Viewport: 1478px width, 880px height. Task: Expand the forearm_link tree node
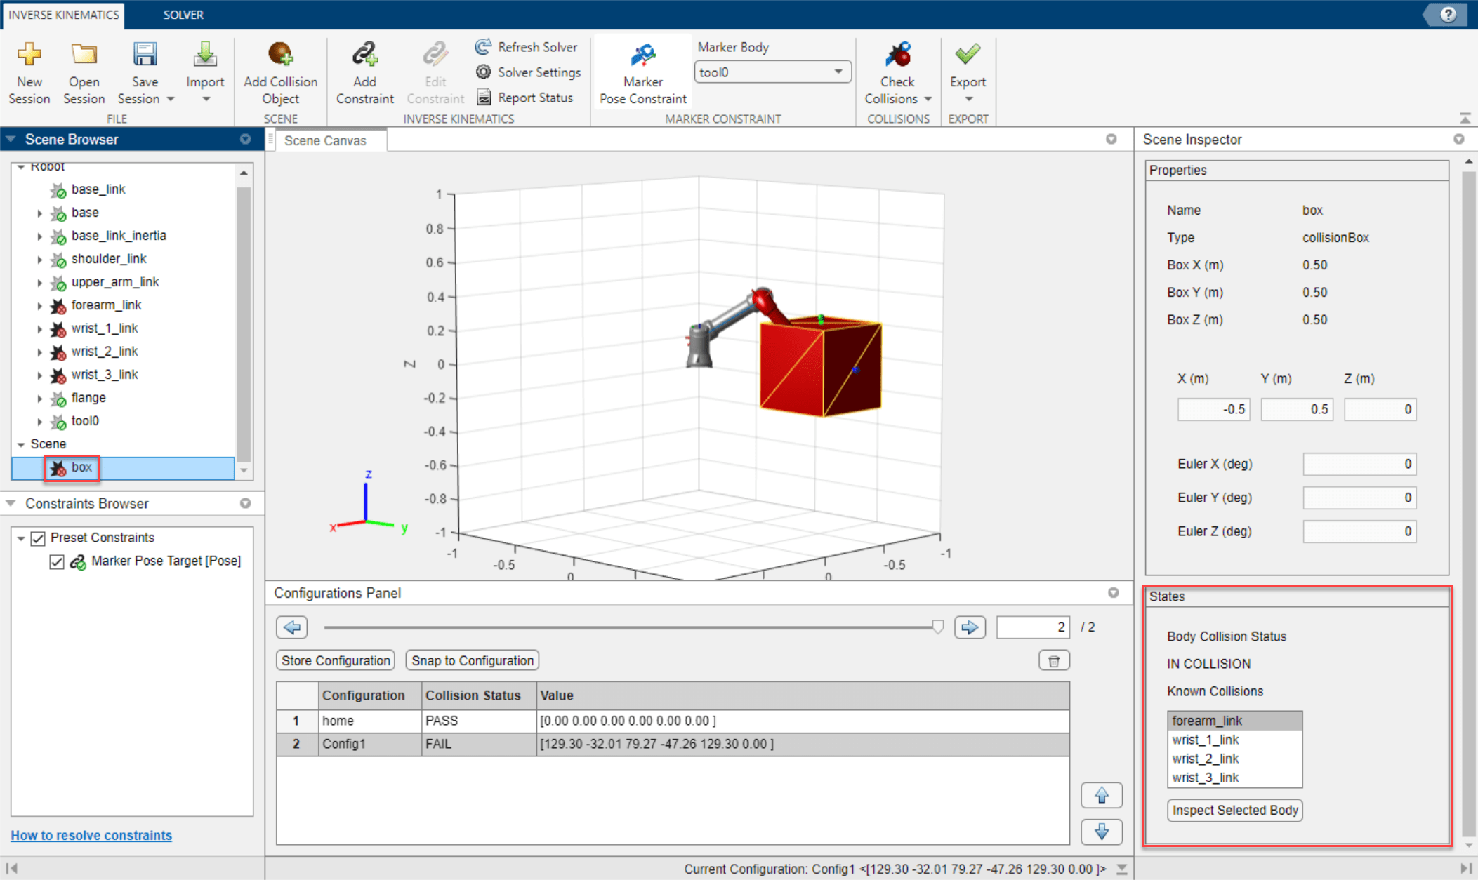(39, 306)
